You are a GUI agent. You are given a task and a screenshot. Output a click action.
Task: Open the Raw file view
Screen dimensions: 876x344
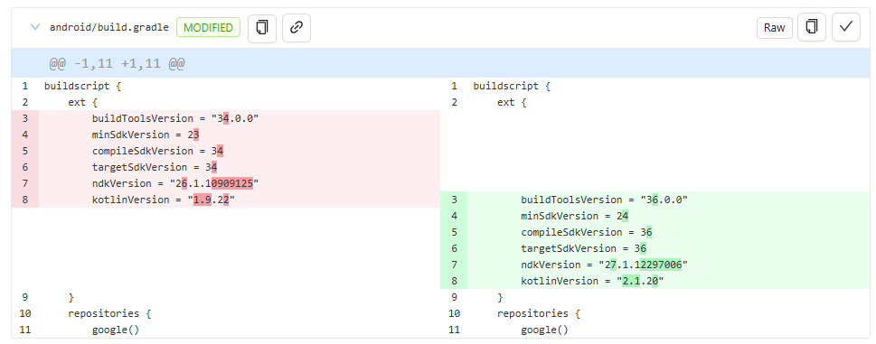click(x=775, y=28)
